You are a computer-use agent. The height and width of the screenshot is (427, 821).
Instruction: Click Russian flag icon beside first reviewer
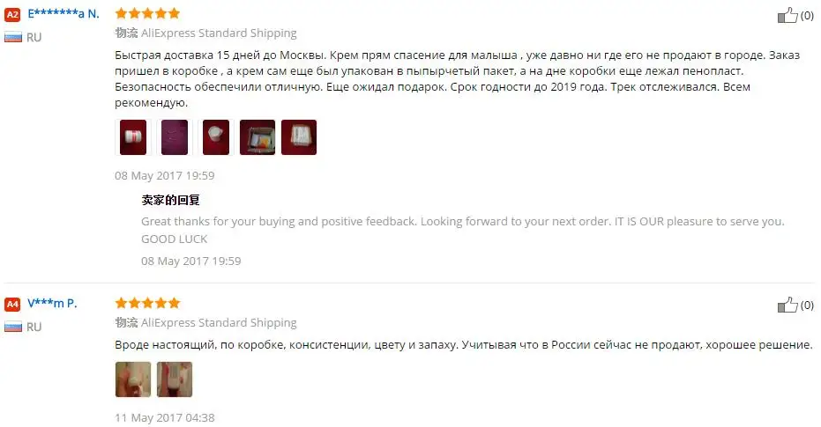coord(13,37)
